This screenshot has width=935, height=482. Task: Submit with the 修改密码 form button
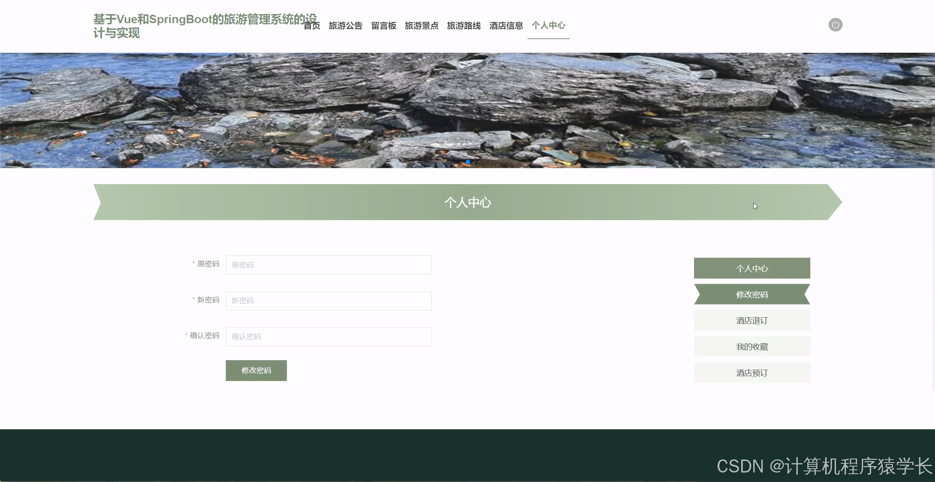pos(256,370)
